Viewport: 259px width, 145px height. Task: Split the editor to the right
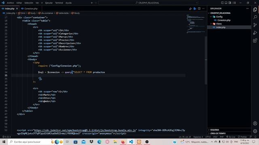click(x=199, y=8)
